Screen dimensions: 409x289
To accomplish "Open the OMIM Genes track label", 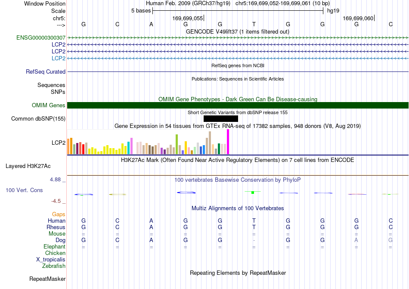I will (x=48, y=106).
